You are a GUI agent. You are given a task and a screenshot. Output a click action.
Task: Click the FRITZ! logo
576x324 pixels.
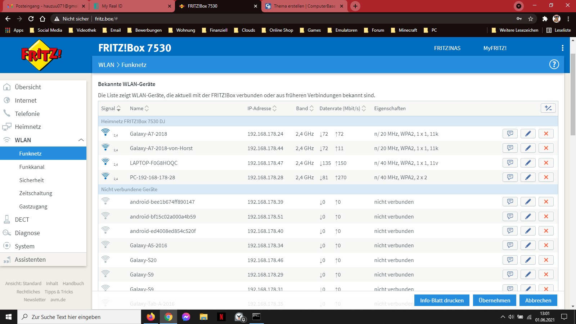41,55
